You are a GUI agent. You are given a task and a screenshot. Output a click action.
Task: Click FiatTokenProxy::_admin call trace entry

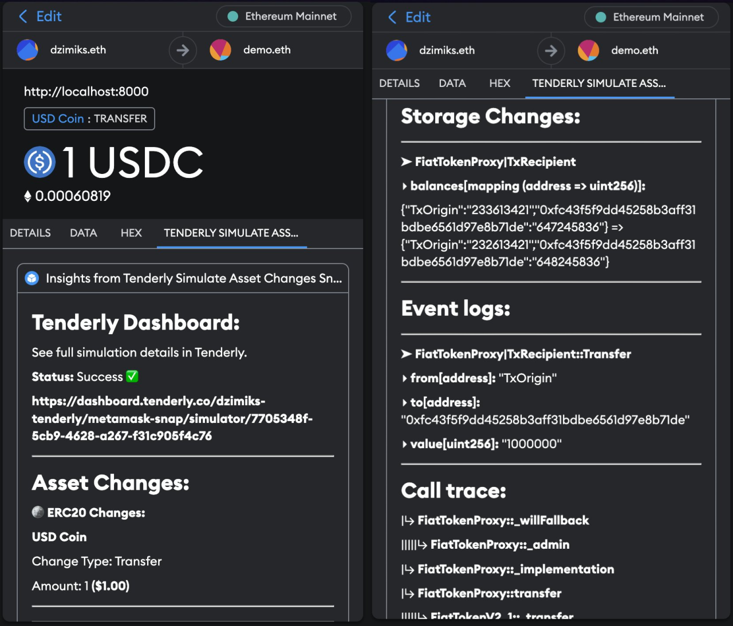click(x=486, y=545)
